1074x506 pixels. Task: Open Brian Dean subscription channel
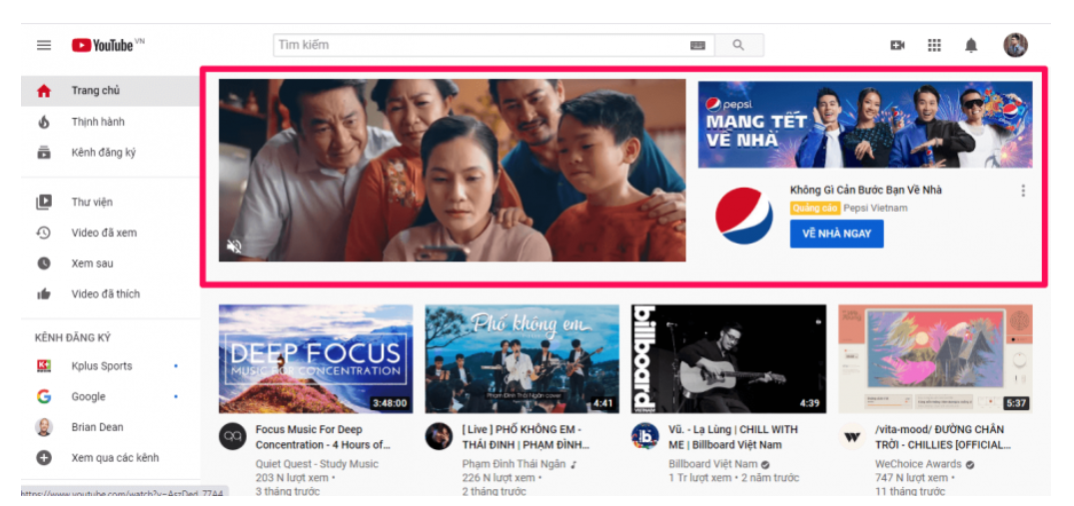point(110,427)
